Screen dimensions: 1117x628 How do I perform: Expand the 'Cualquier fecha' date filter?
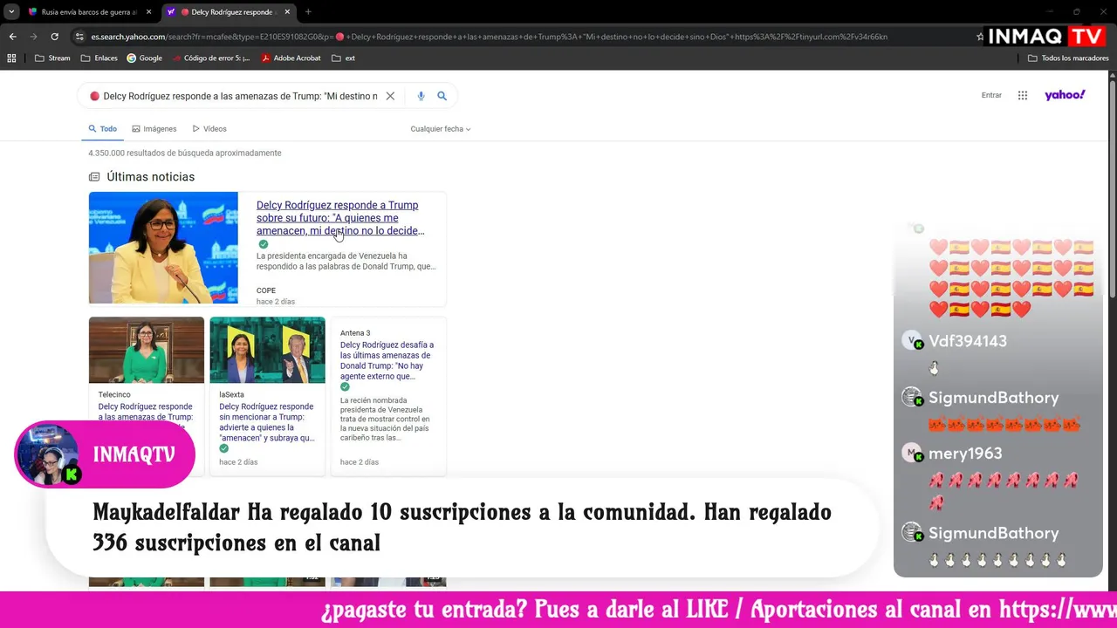pos(441,129)
